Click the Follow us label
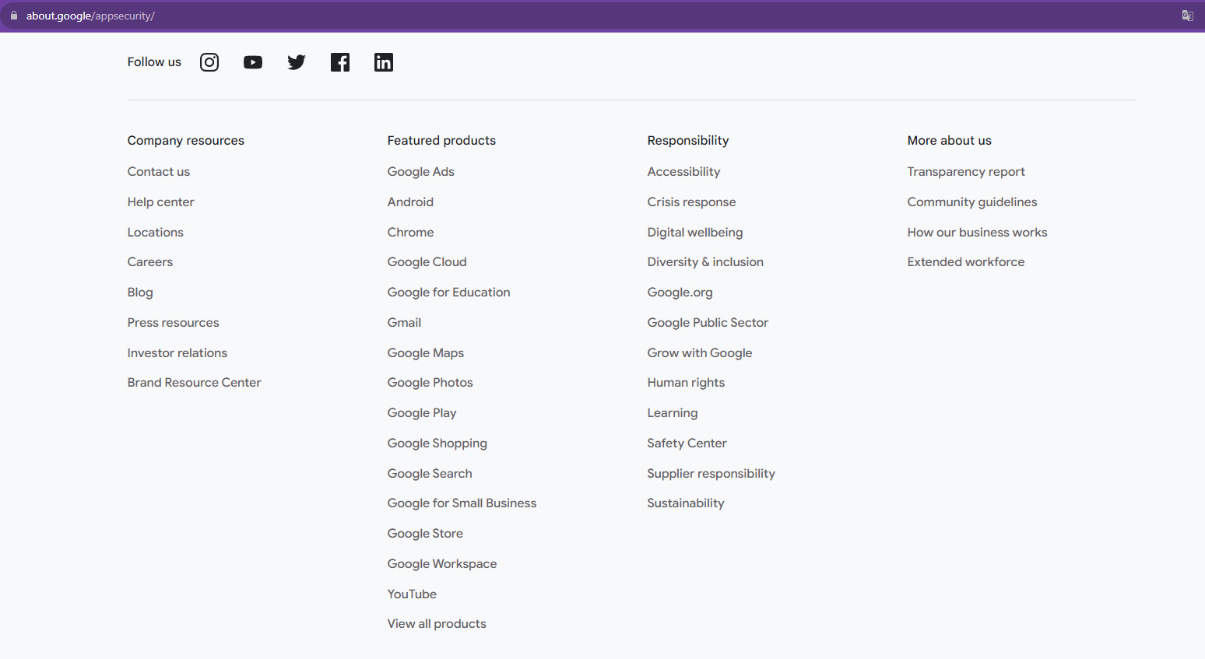 click(154, 62)
